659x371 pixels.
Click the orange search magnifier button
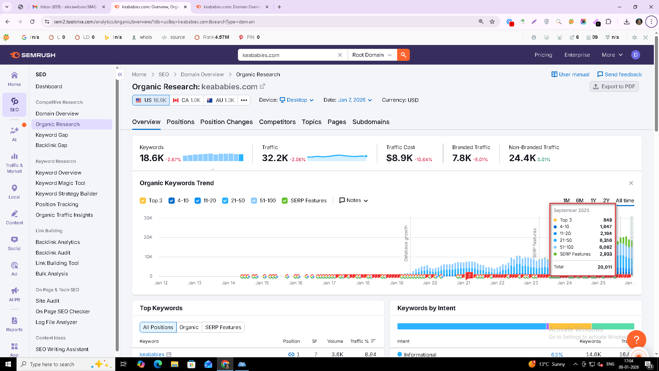click(x=403, y=55)
